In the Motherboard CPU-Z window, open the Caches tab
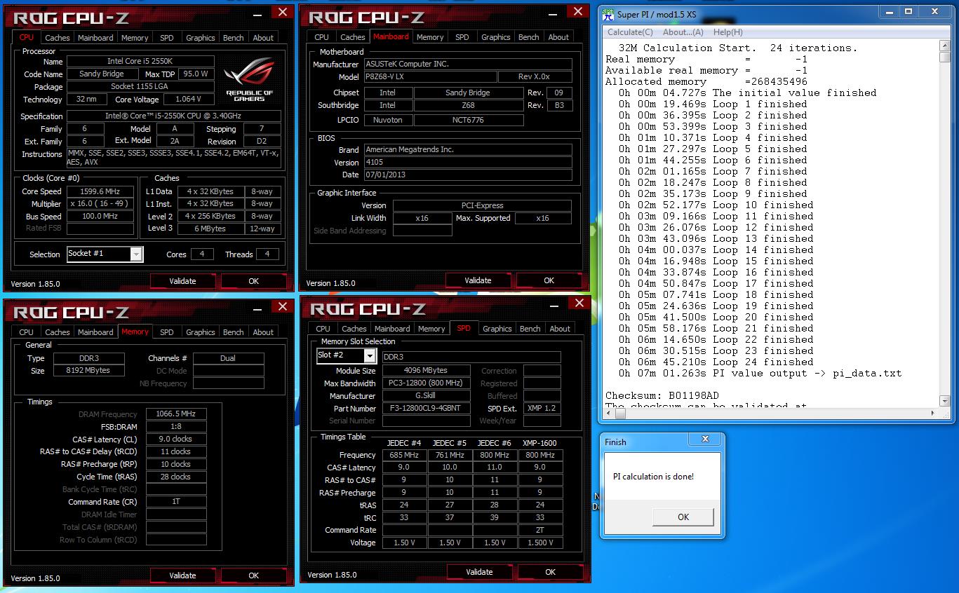Image resolution: width=959 pixels, height=593 pixels. click(x=353, y=37)
